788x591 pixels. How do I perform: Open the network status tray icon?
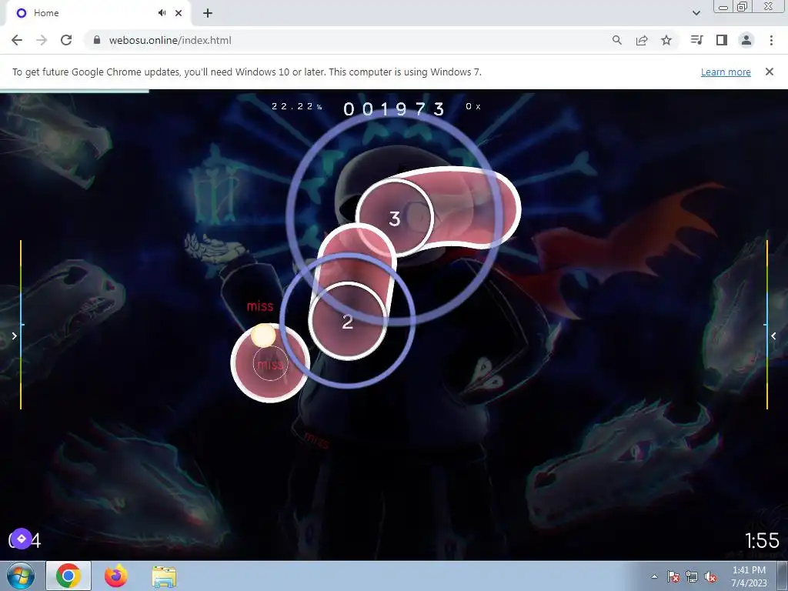[x=692, y=576]
